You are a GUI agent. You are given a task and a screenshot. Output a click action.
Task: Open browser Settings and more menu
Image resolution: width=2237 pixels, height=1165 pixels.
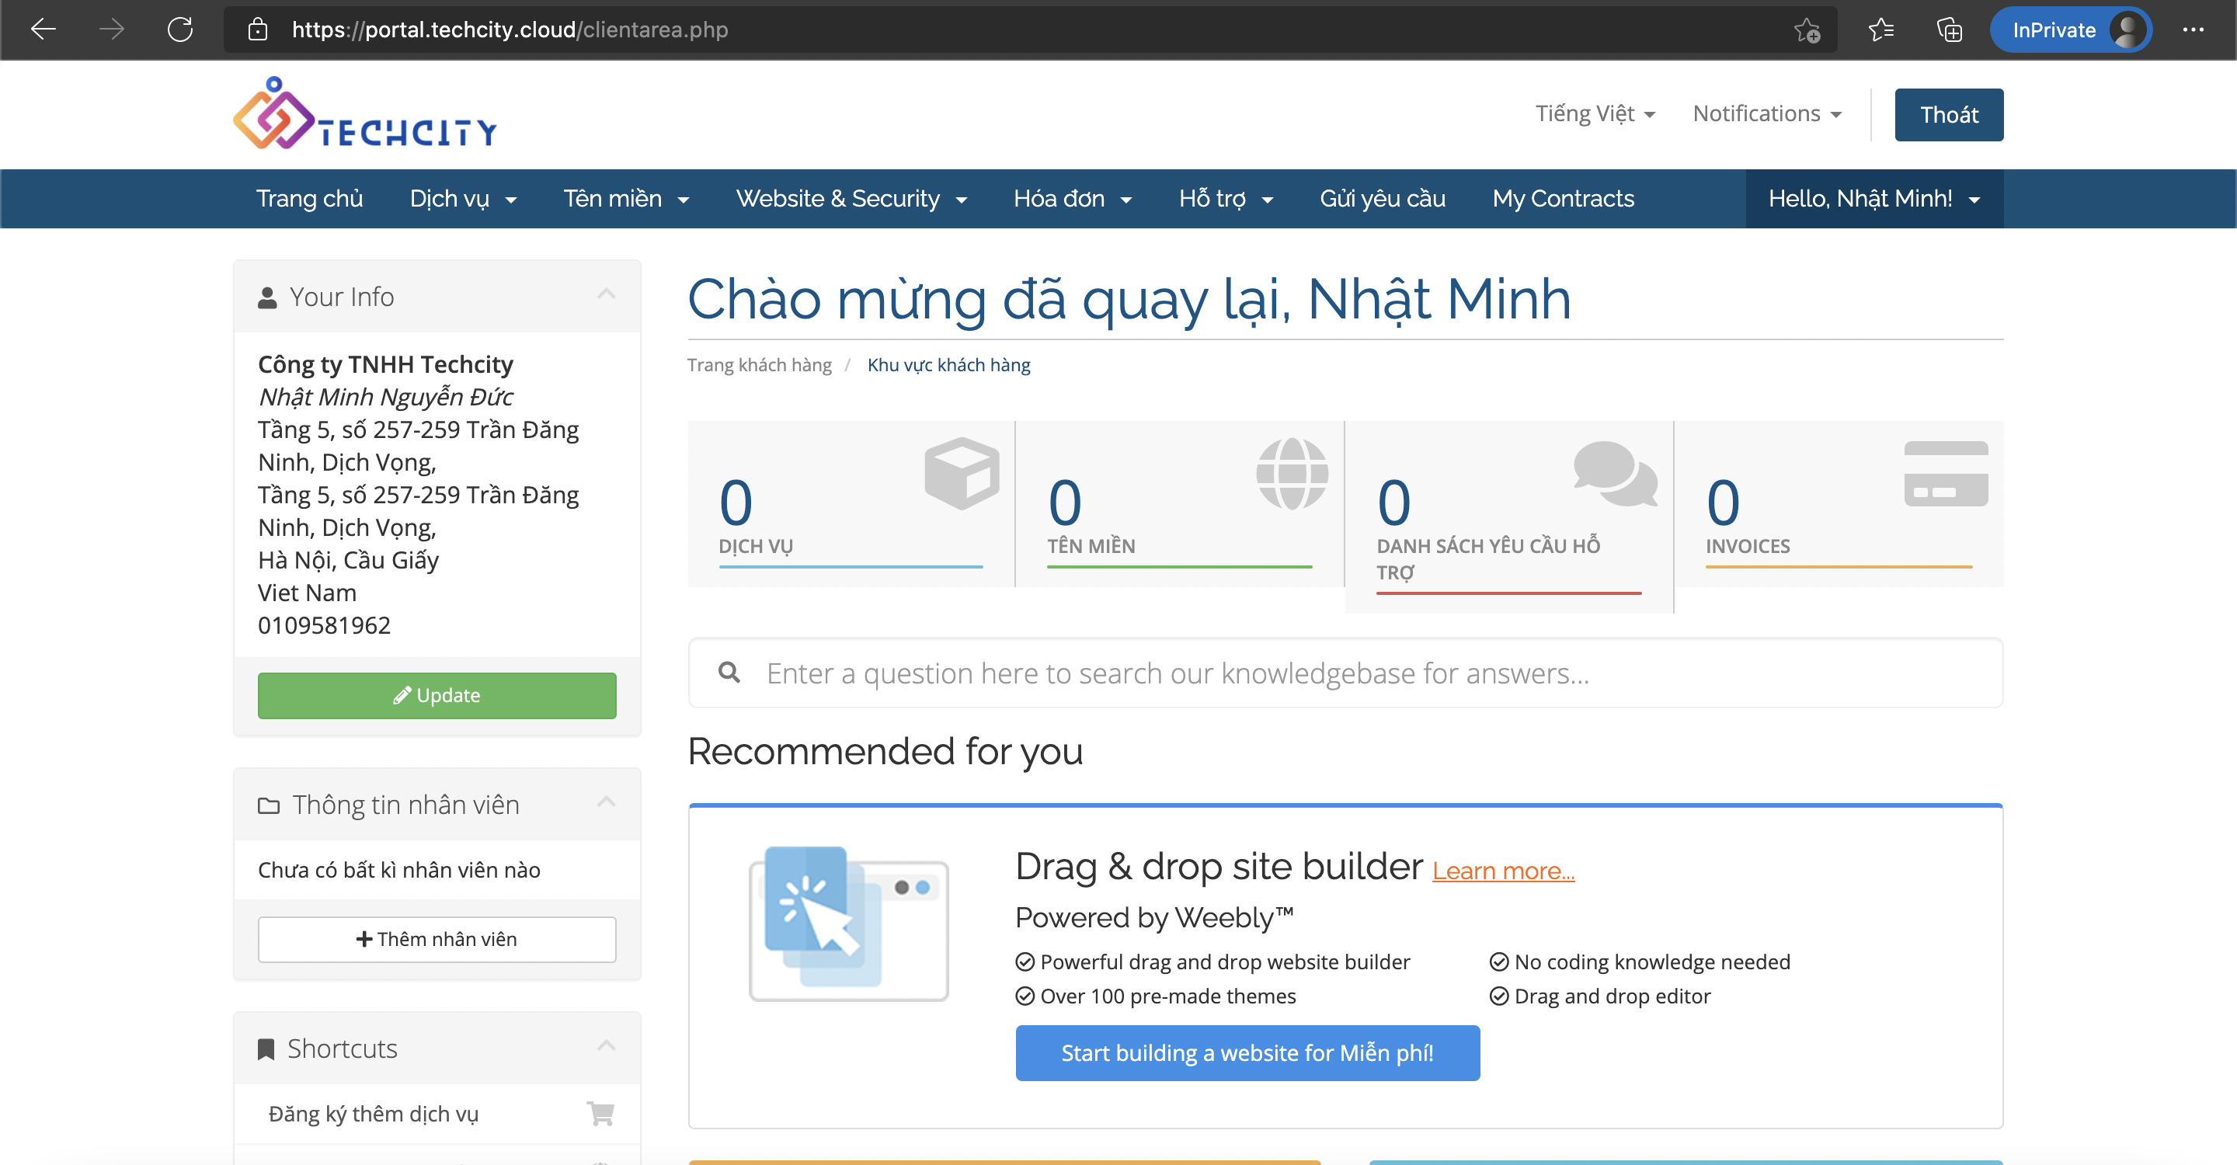(x=2193, y=30)
